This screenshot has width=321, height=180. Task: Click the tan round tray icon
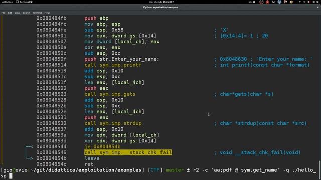[291, 2]
